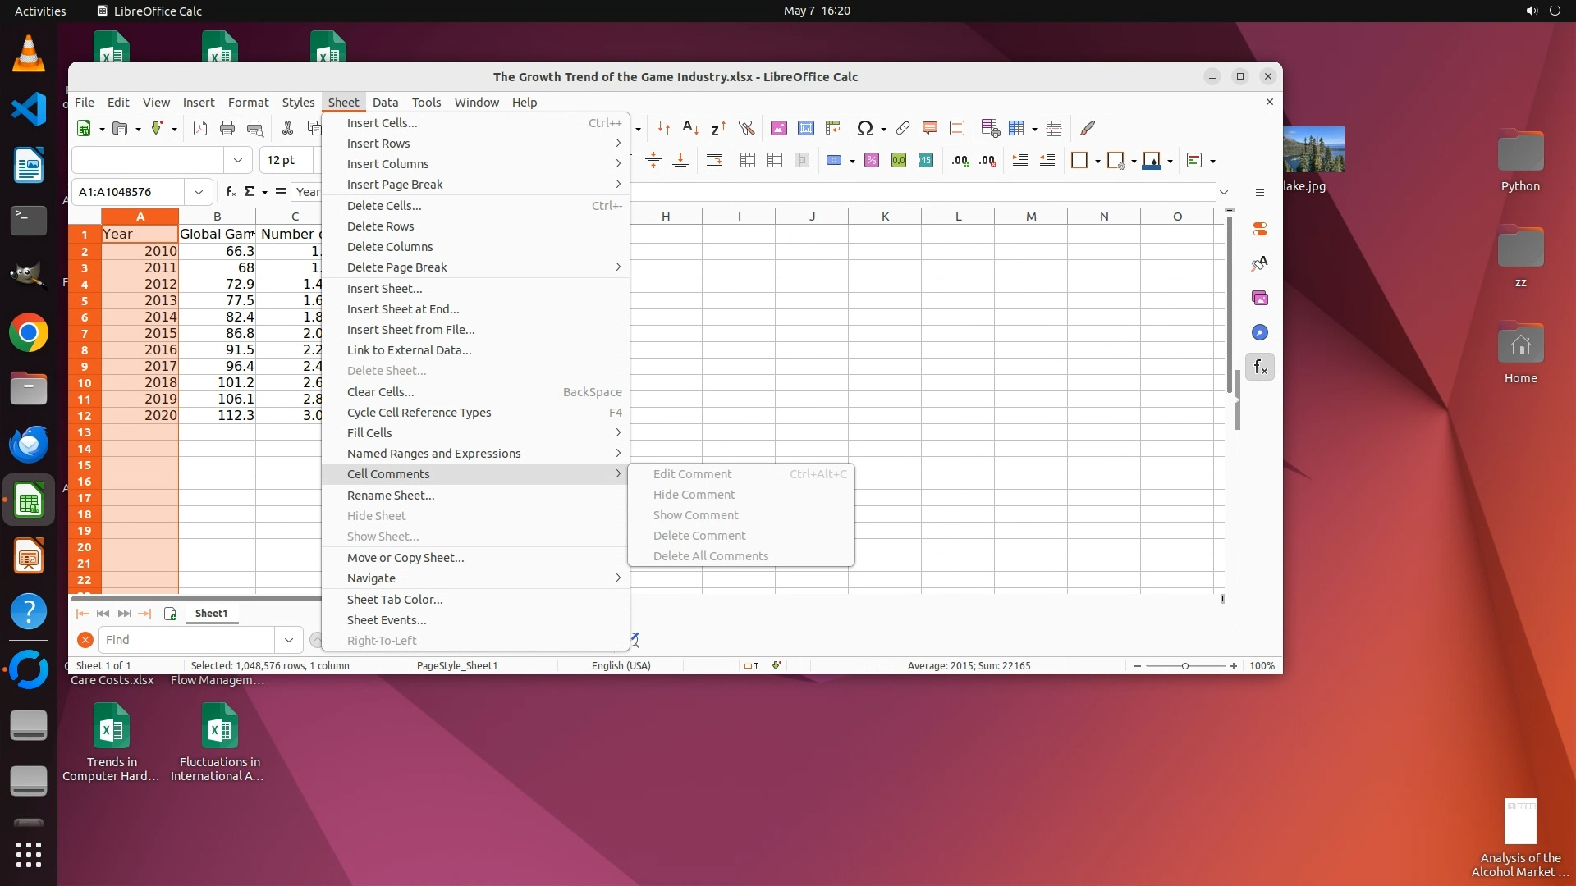Click Format as Percent icon
Screen dimensions: 1576x886
(871, 160)
